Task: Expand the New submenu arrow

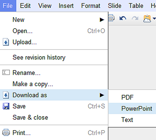Action: (102, 20)
